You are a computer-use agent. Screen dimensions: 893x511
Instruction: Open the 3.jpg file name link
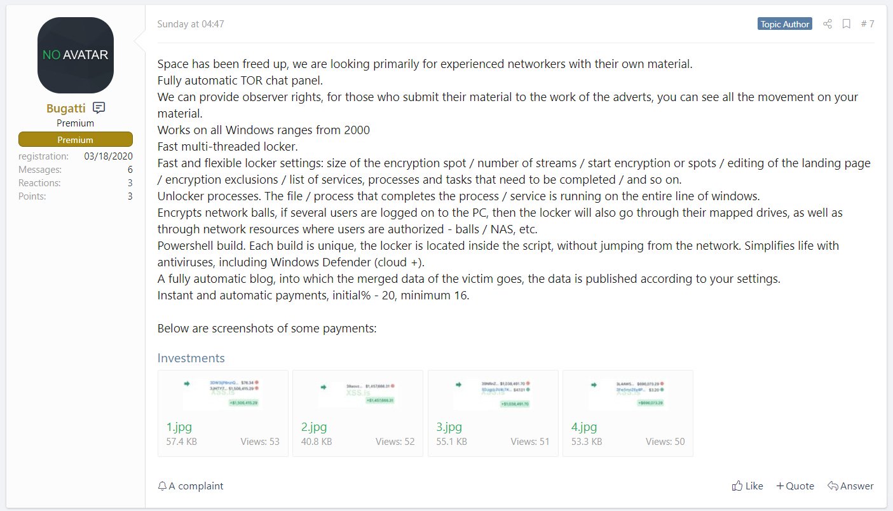click(449, 426)
